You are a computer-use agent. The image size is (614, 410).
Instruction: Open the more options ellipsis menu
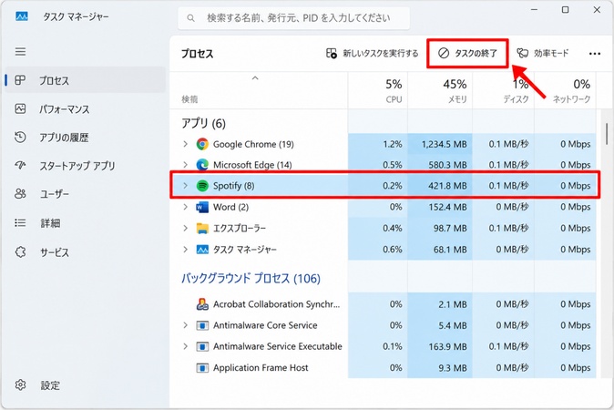(x=595, y=54)
